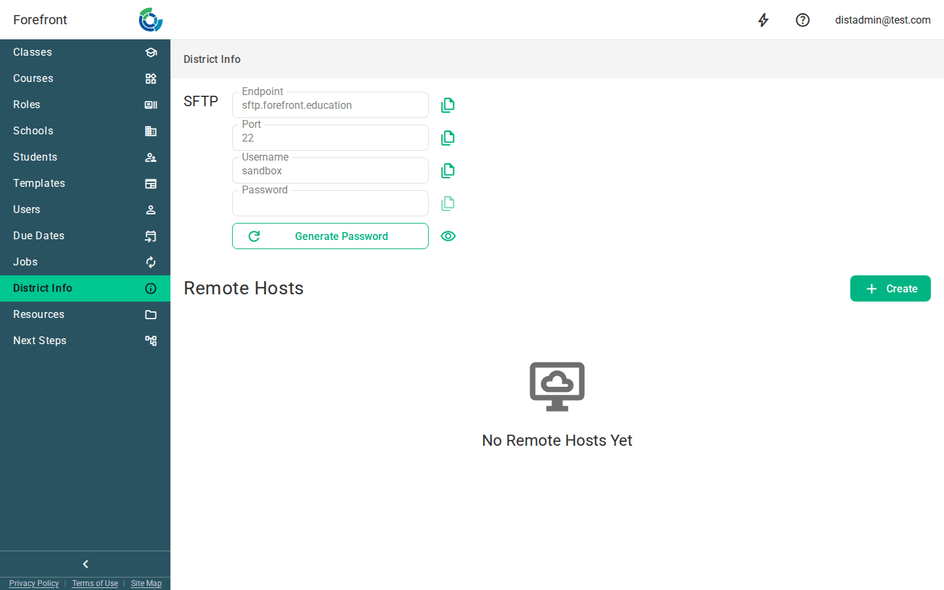Open Courses in the sidebar
This screenshot has height=590, width=944.
tap(85, 79)
